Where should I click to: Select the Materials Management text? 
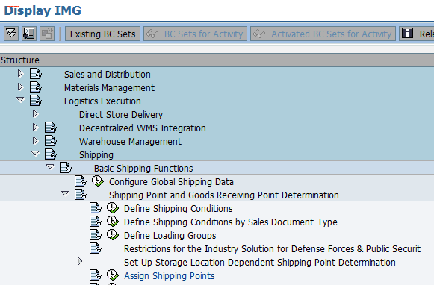pos(109,88)
